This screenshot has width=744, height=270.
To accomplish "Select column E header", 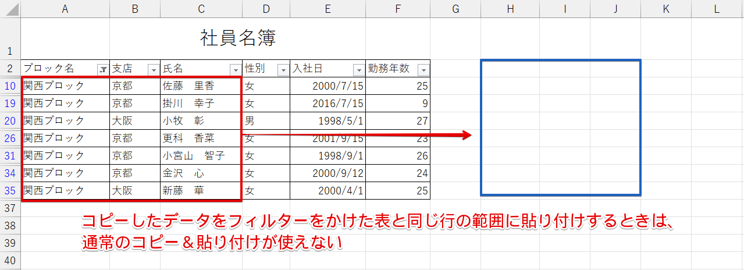I will point(327,9).
